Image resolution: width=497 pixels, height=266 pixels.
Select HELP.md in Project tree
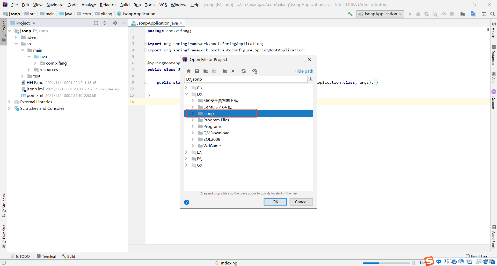click(x=35, y=82)
